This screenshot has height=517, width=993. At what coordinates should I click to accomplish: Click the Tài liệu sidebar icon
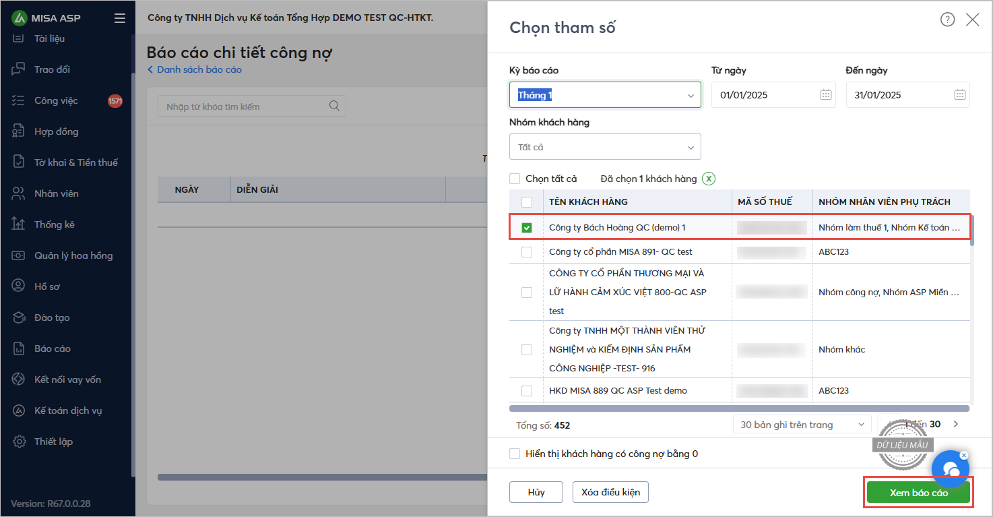tap(18, 38)
